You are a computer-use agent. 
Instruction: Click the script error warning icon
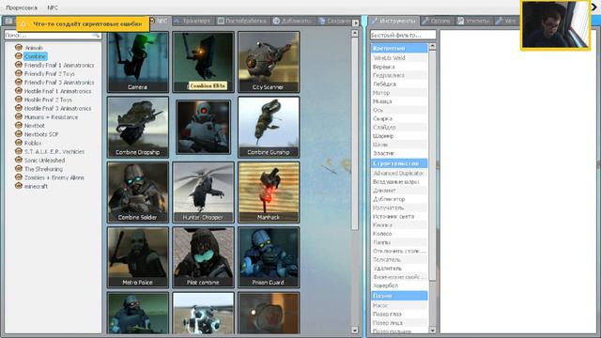tap(23, 23)
